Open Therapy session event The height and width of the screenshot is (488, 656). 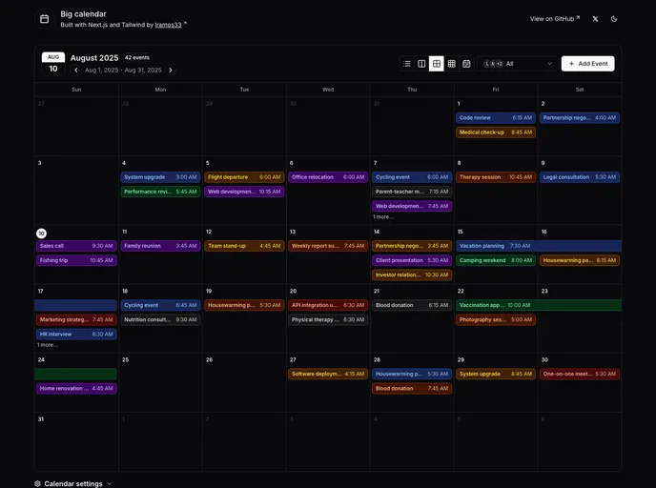pos(496,177)
